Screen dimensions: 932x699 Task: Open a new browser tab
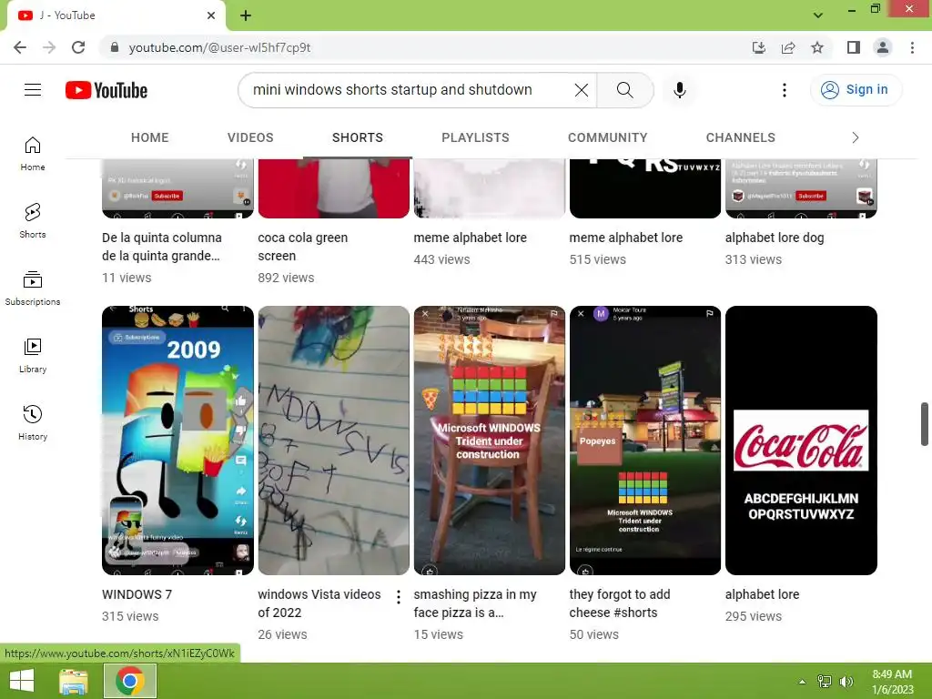click(246, 15)
